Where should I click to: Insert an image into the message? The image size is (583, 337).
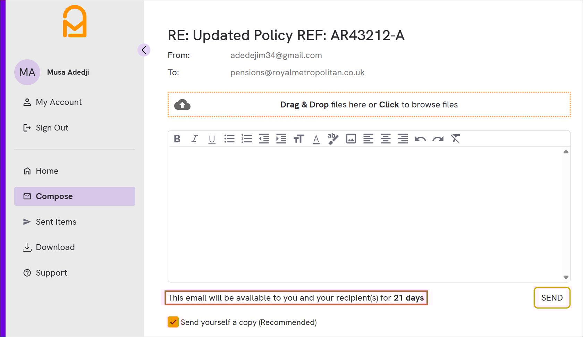351,138
